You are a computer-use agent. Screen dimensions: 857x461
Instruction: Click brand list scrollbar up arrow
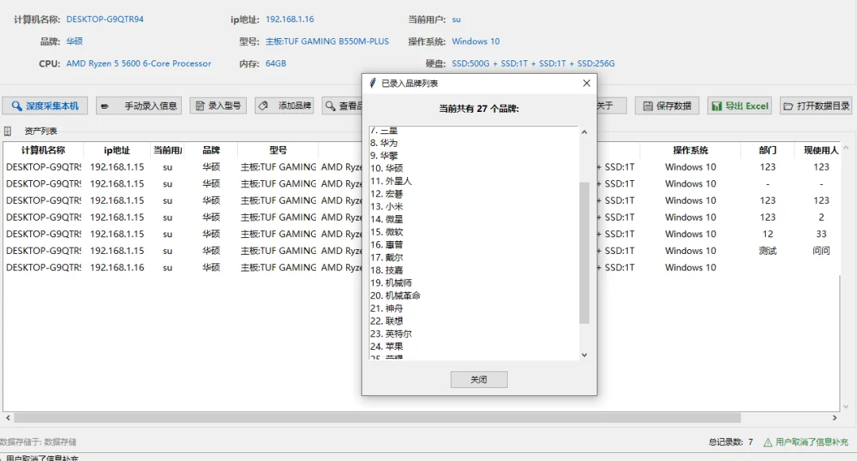point(584,133)
